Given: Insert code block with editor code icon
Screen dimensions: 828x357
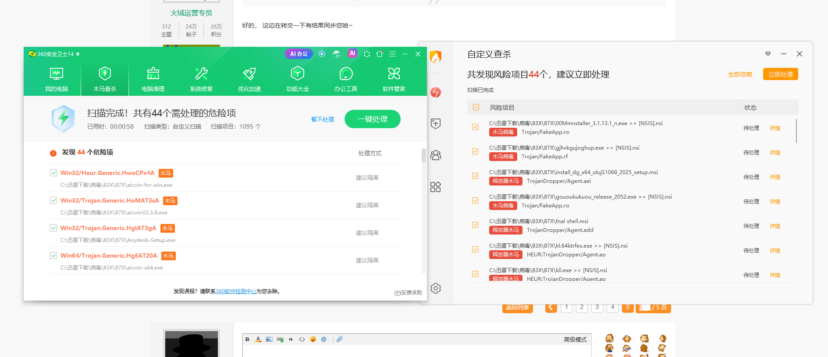Looking at the screenshot, I should [x=302, y=339].
